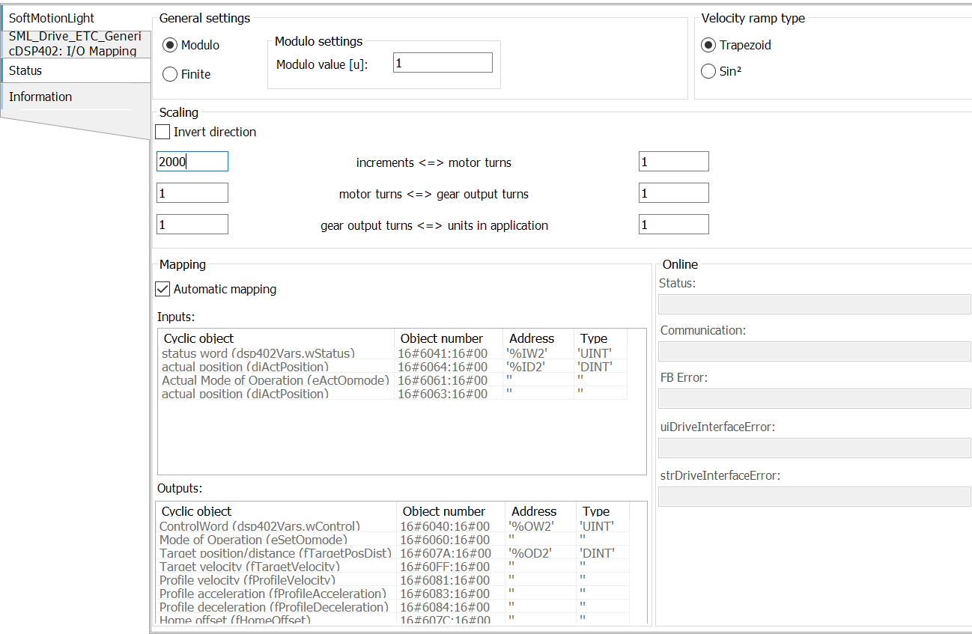Click the Address column header in Outputs
Viewport: 972px width, 634px height.
(534, 511)
